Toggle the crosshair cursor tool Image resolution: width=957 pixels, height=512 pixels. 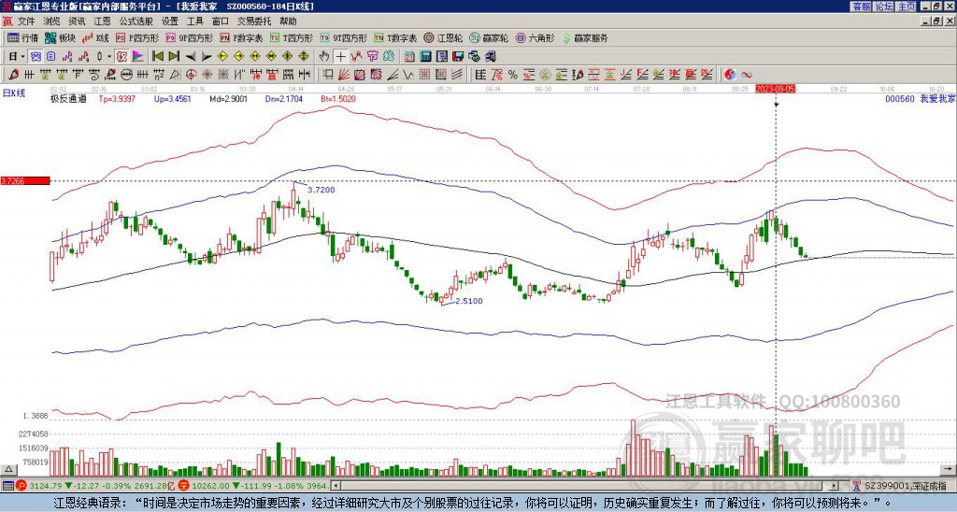340,56
